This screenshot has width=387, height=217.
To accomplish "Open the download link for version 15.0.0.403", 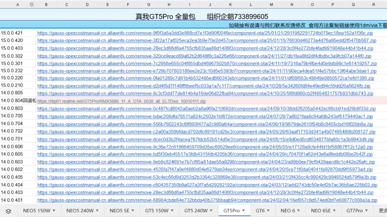I will click(x=205, y=48).
